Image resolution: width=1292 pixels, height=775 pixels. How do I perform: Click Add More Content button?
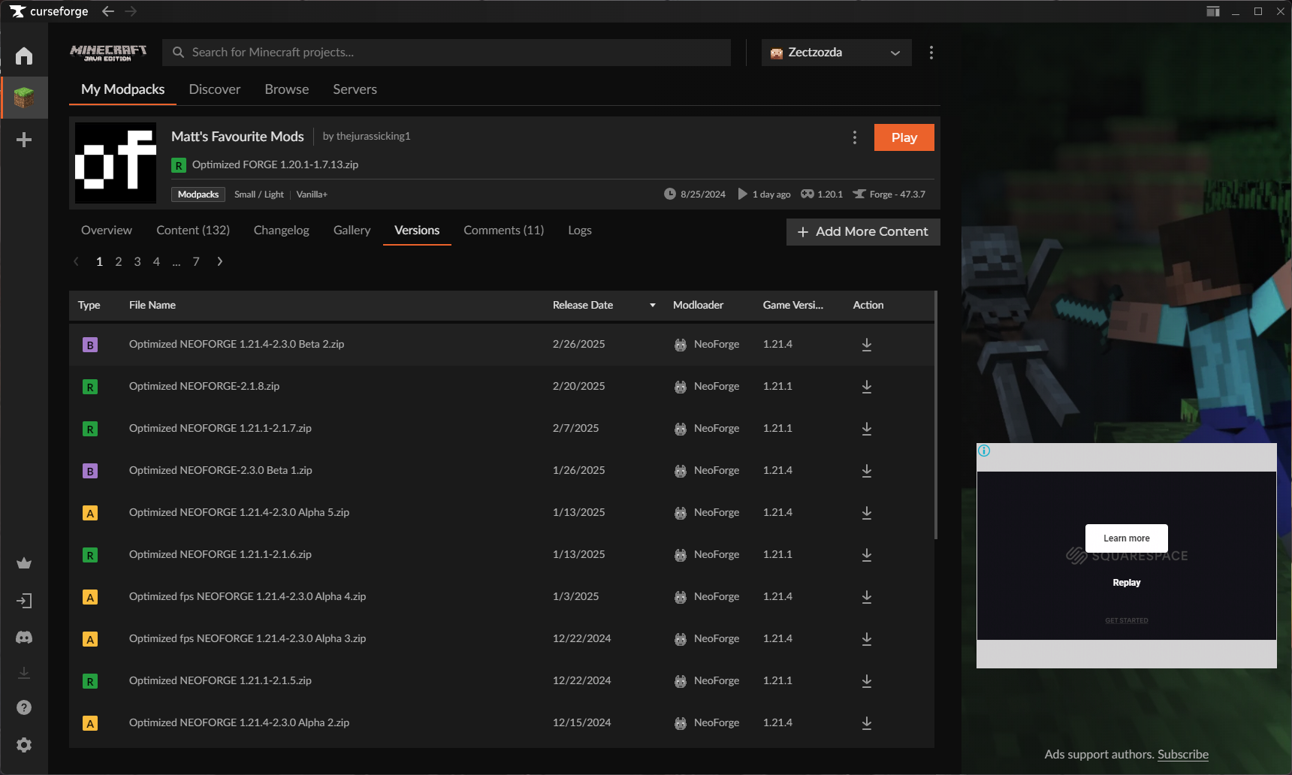863,232
